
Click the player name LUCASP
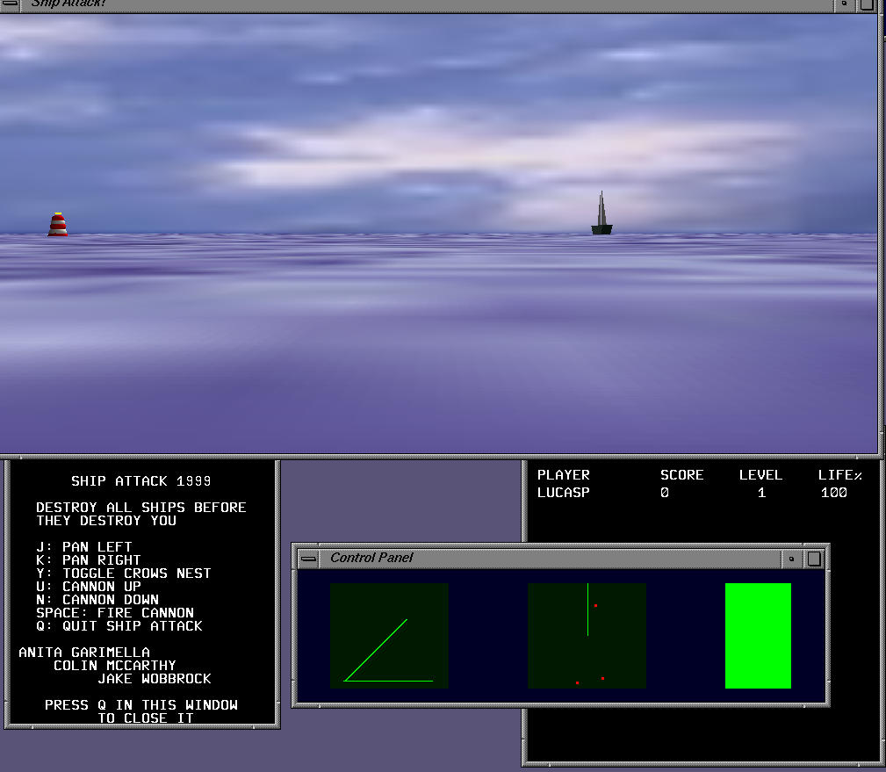(563, 493)
